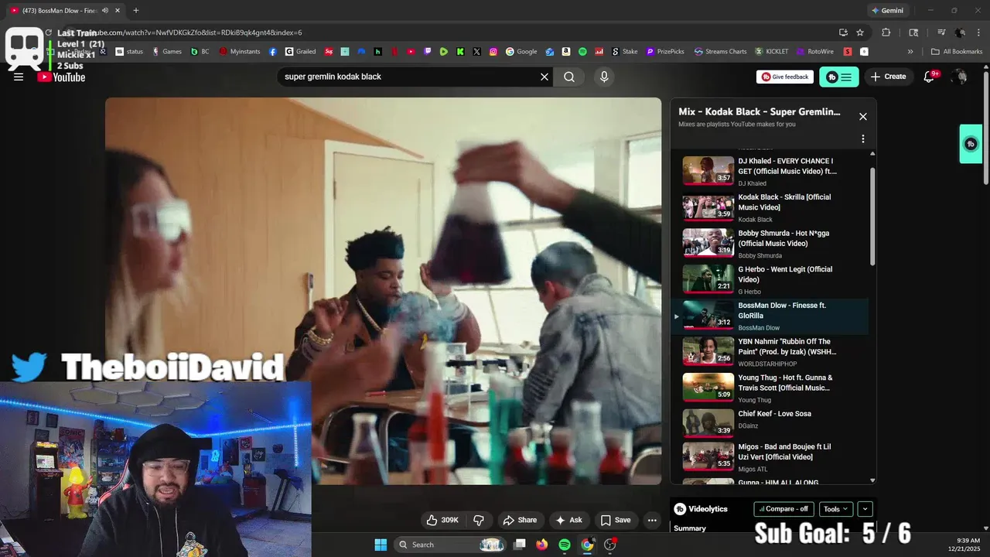Image resolution: width=990 pixels, height=557 pixels.
Task: Open the Spotify bookmark in bookmarks bar
Action: click(x=582, y=52)
